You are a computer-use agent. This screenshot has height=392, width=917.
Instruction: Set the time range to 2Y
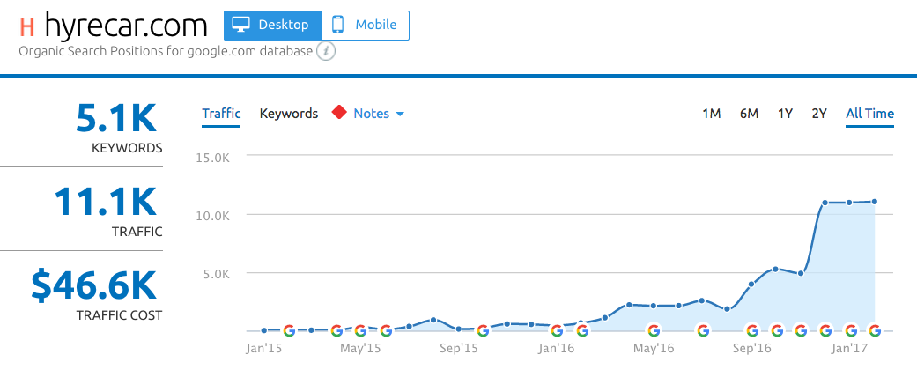point(818,114)
